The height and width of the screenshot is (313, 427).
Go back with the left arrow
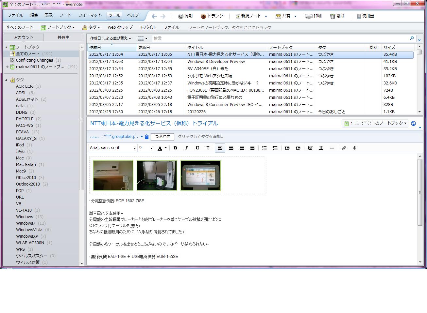pos(154,16)
